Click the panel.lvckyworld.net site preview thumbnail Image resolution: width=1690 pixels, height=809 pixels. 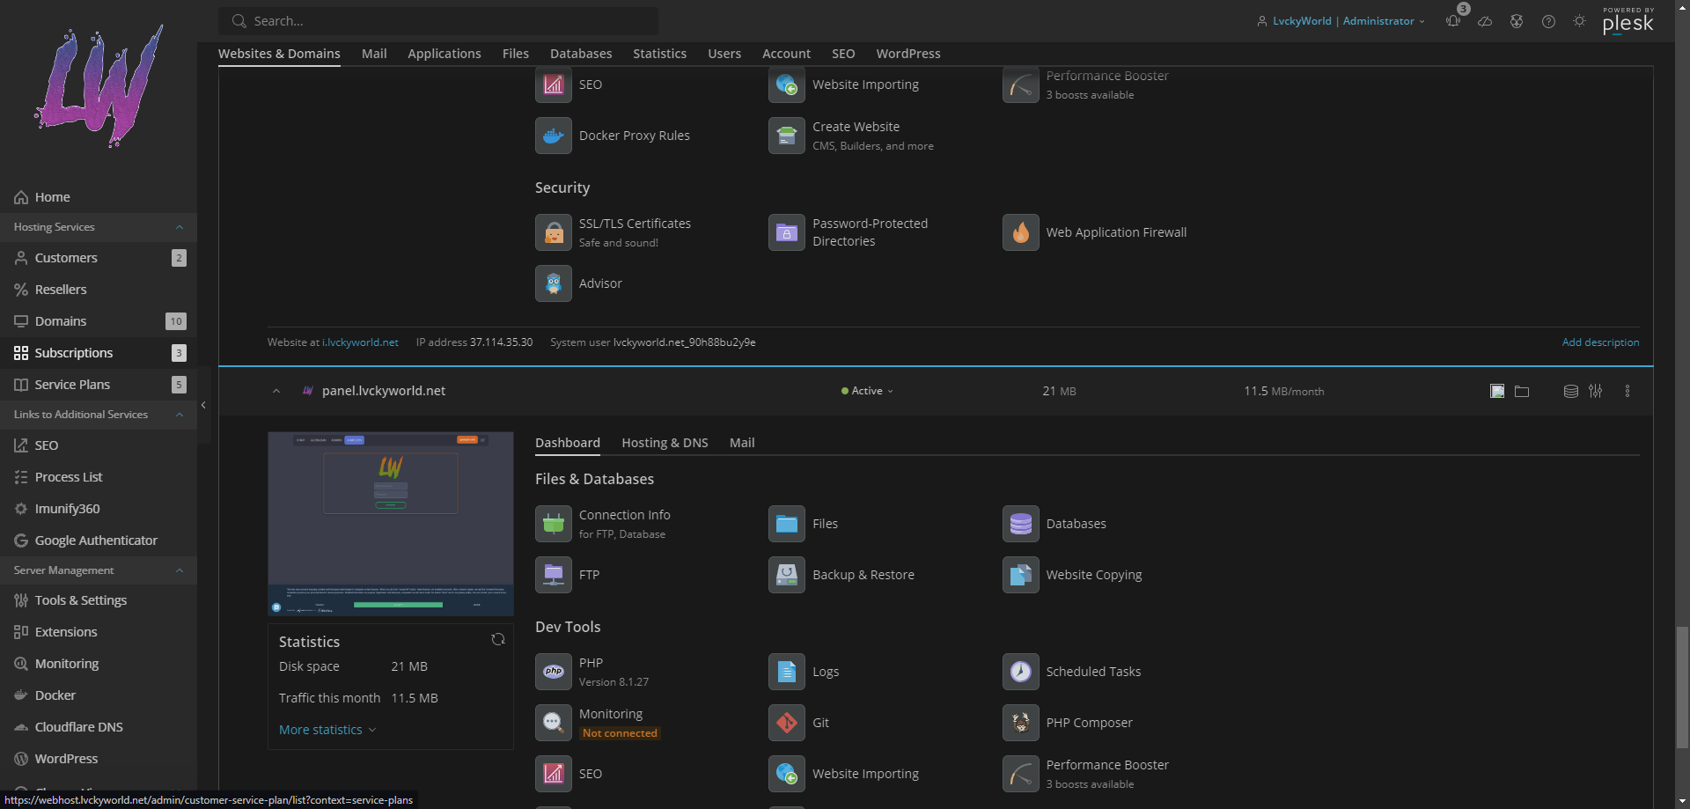pyautogui.click(x=391, y=523)
